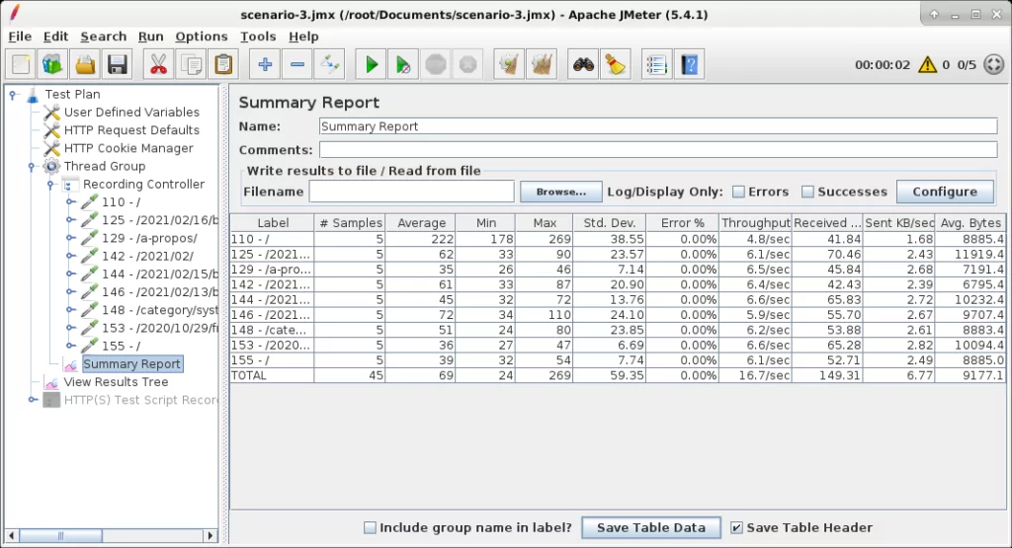Start the test with green play icon

pos(372,64)
